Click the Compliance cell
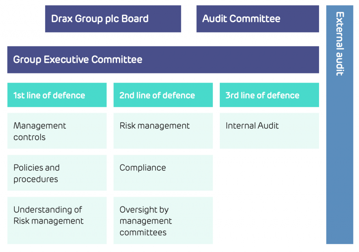The image size is (359, 252). point(163,173)
